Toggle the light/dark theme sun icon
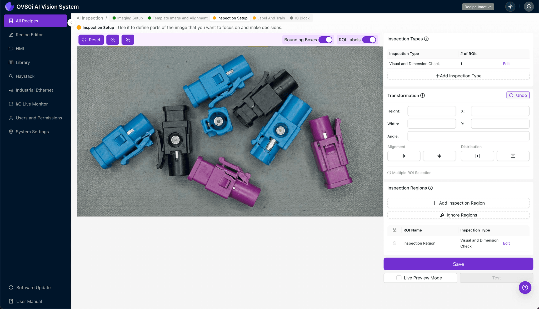539x309 pixels. pyautogui.click(x=510, y=7)
